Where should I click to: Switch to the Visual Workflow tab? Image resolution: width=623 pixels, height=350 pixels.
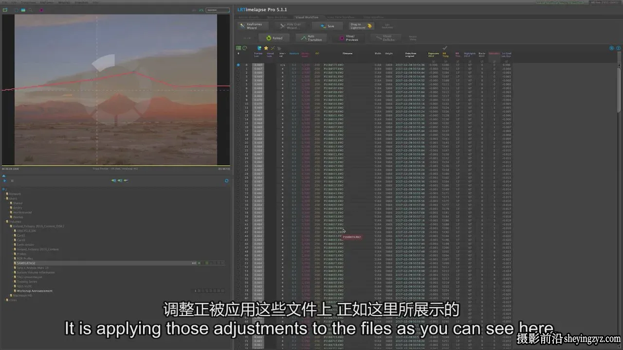(x=307, y=17)
